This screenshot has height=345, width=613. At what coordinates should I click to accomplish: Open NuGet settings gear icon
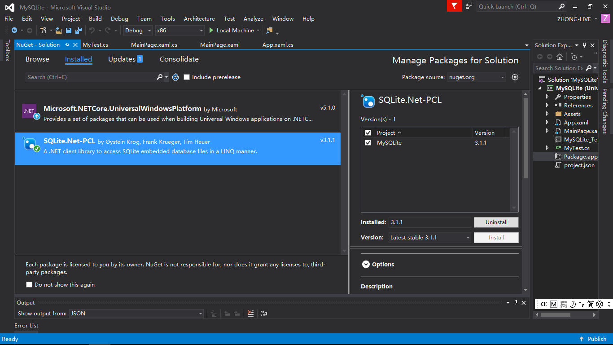[515, 77]
